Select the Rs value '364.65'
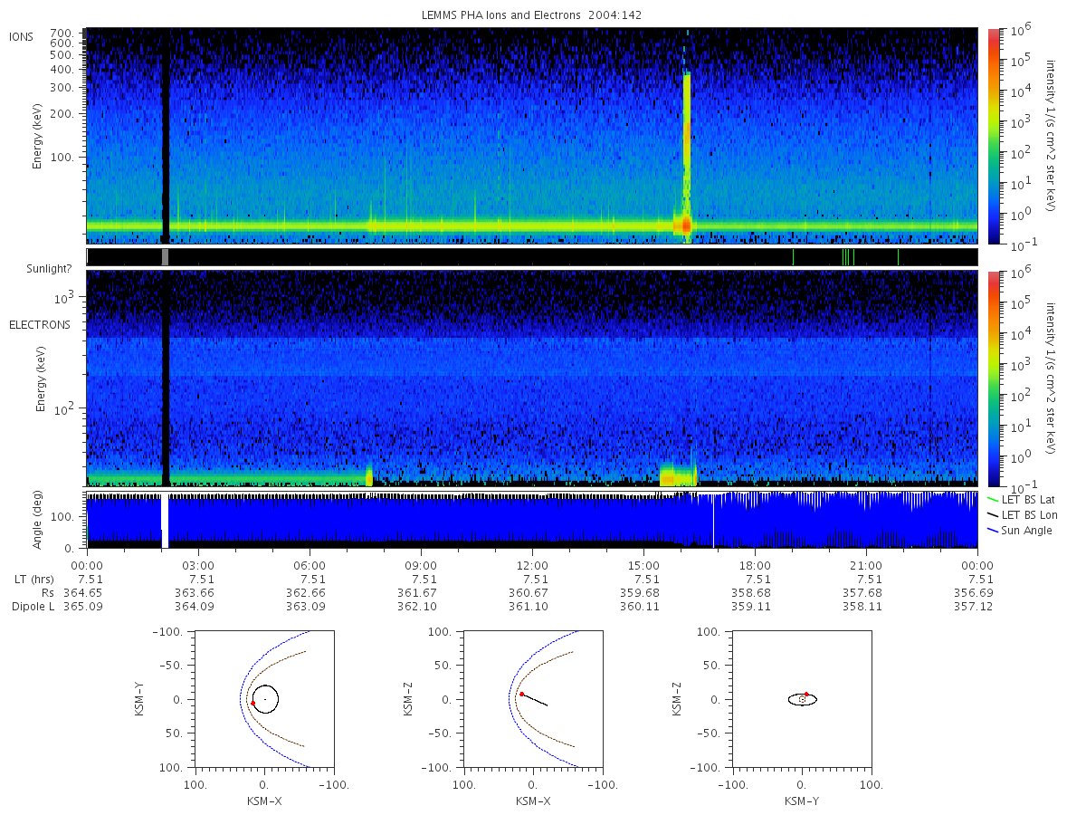The image size is (1086, 815). (82, 593)
